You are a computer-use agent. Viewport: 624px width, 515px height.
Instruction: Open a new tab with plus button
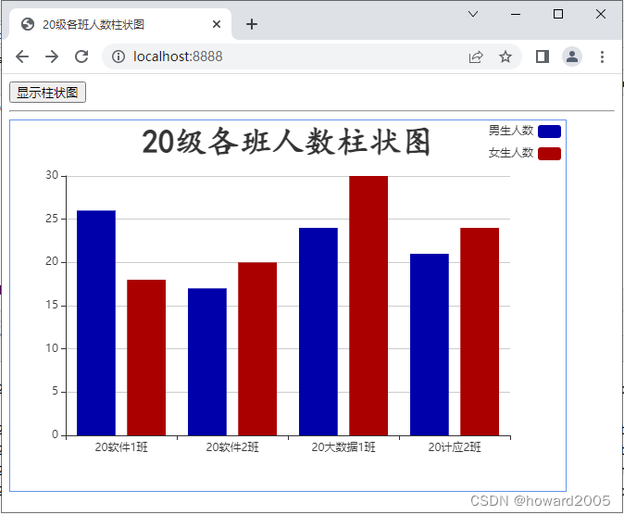tap(252, 24)
